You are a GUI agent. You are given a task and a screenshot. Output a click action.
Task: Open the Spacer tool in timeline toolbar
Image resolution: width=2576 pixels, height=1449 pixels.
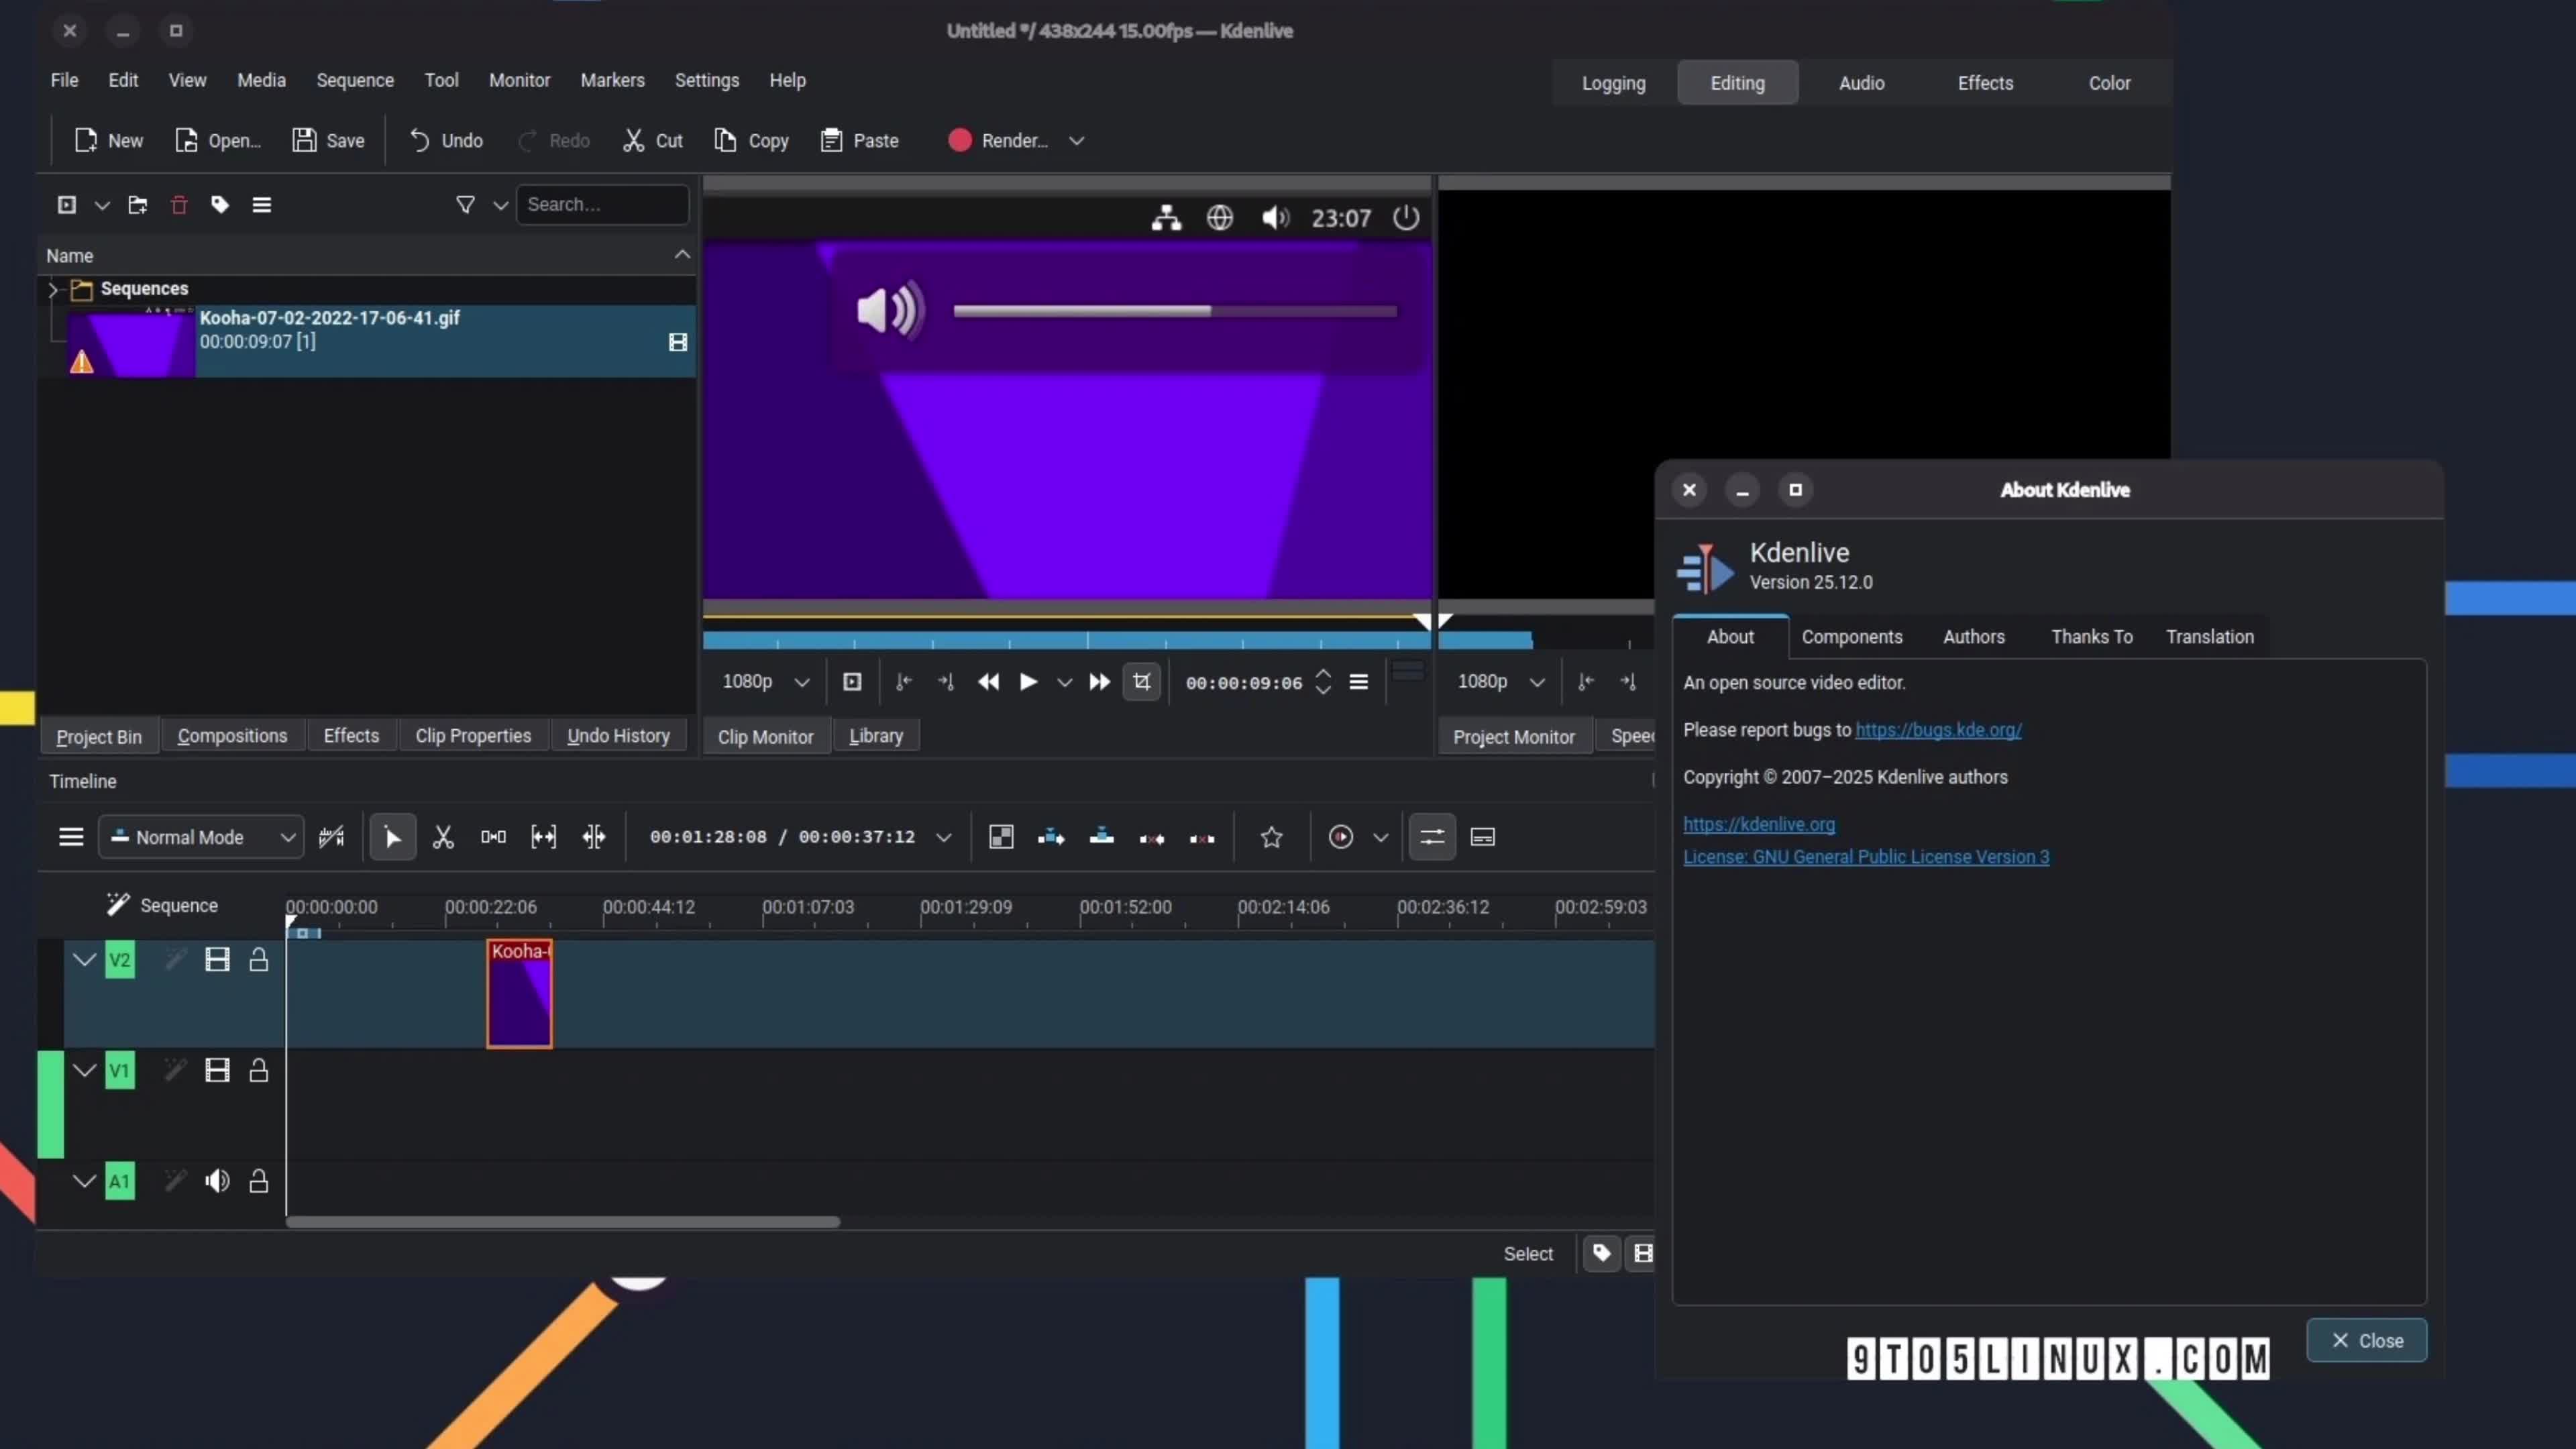click(493, 837)
